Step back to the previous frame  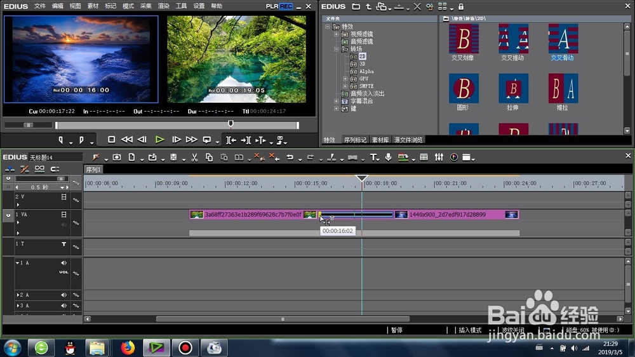pos(142,140)
